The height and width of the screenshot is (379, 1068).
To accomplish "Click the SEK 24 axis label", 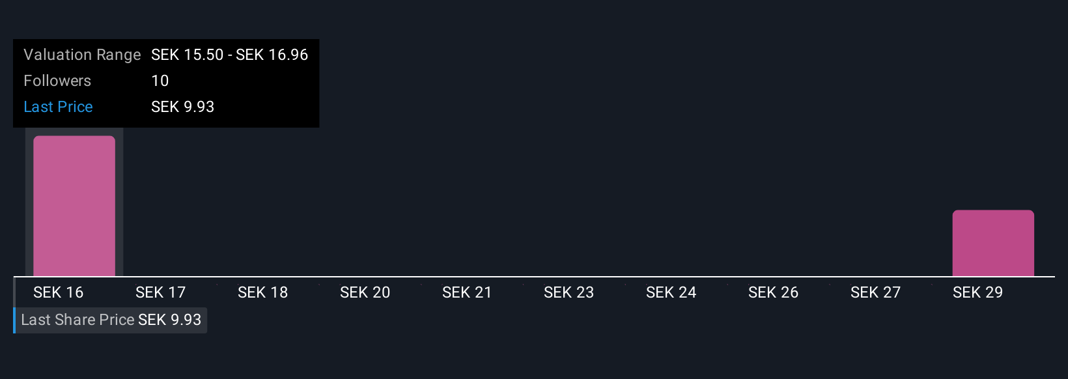I will pyautogui.click(x=671, y=292).
